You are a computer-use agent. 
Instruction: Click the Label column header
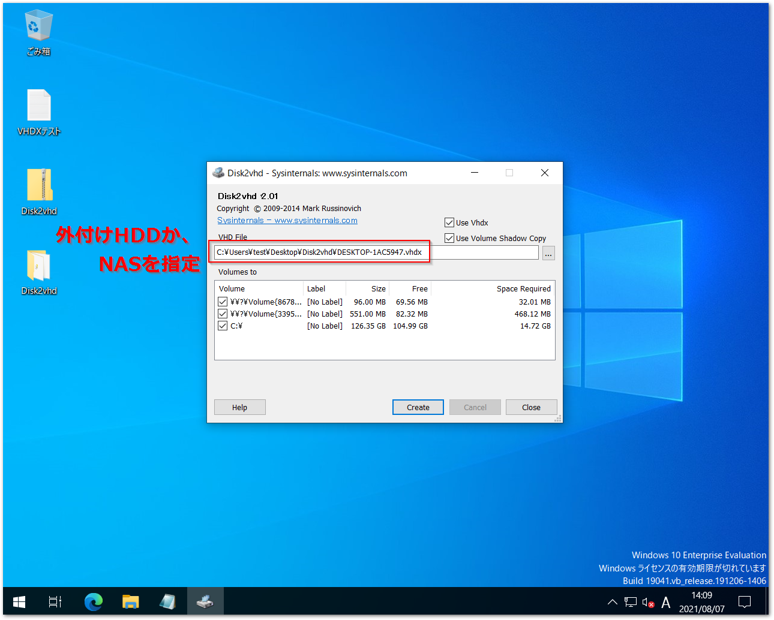pyautogui.click(x=325, y=288)
